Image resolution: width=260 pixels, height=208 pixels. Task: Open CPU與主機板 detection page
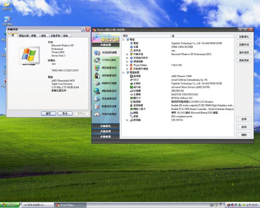(105, 60)
